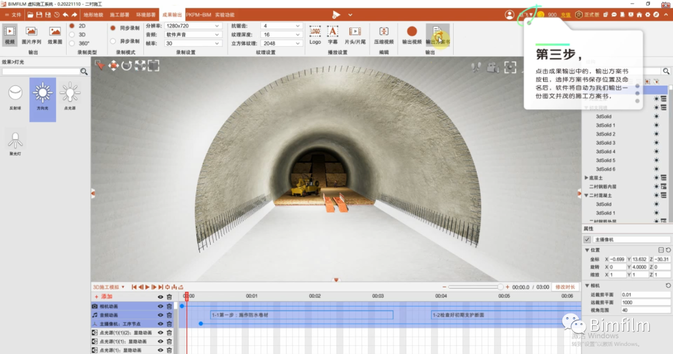This screenshot has width=673, height=354.
Task: Select the 2D recording type
Action: tap(72, 26)
